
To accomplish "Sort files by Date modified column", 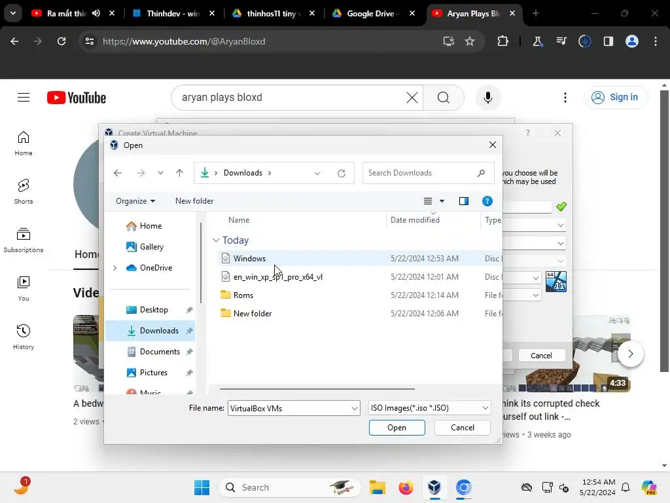I will [415, 220].
